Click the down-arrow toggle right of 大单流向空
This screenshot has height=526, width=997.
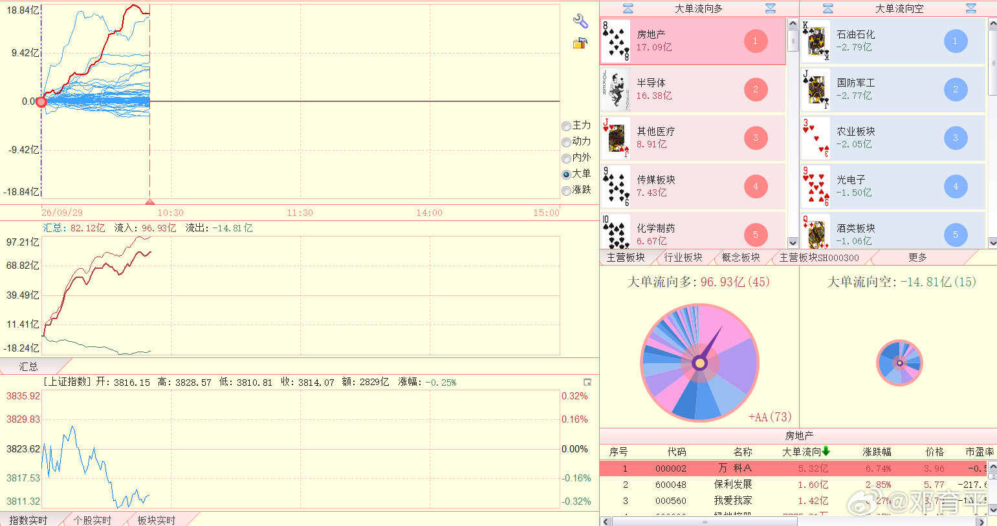click(x=970, y=8)
